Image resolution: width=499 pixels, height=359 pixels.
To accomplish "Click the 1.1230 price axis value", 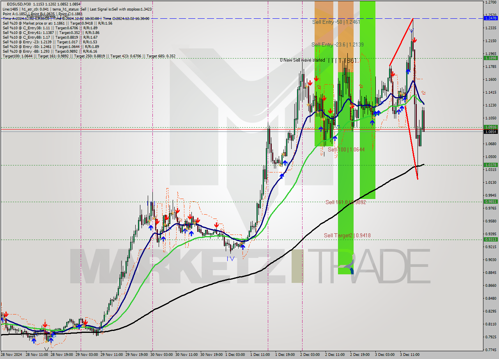I will coord(490,105).
